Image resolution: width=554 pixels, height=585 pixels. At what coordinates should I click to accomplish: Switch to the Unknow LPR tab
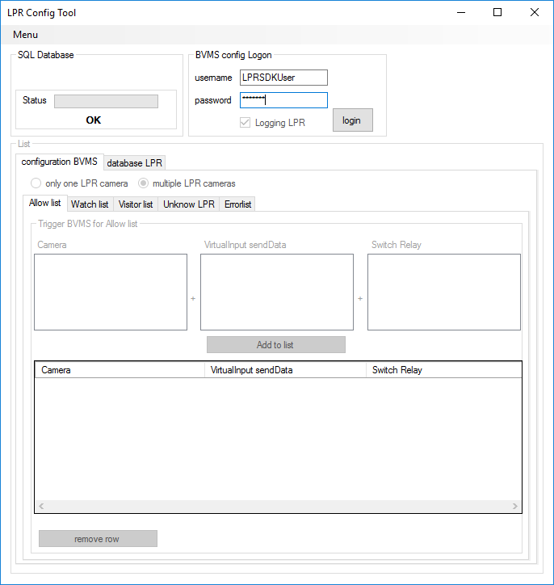coord(189,204)
